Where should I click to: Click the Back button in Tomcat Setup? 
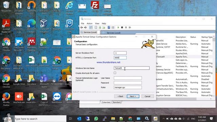click(120, 96)
